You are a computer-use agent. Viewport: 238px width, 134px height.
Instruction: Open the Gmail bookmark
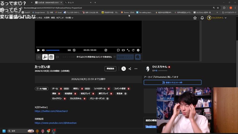click(x=58, y=13)
